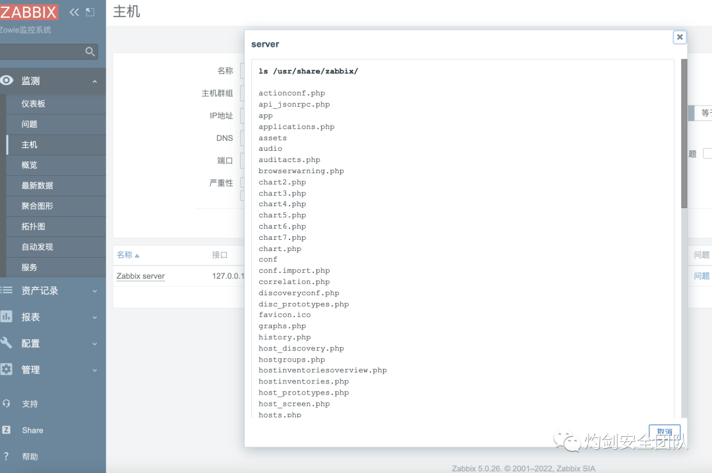Image resolution: width=712 pixels, height=473 pixels.
Task: Close the server dialog with X icon
Action: (680, 38)
